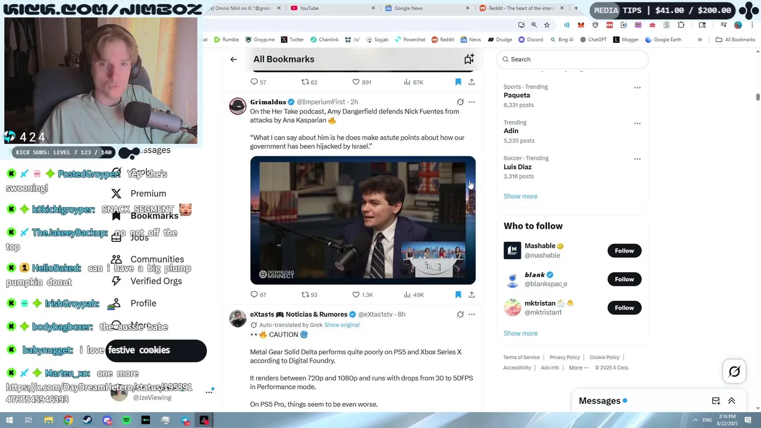Open the Luis Diaz trending topic
The width and height of the screenshot is (761, 428).
518,167
